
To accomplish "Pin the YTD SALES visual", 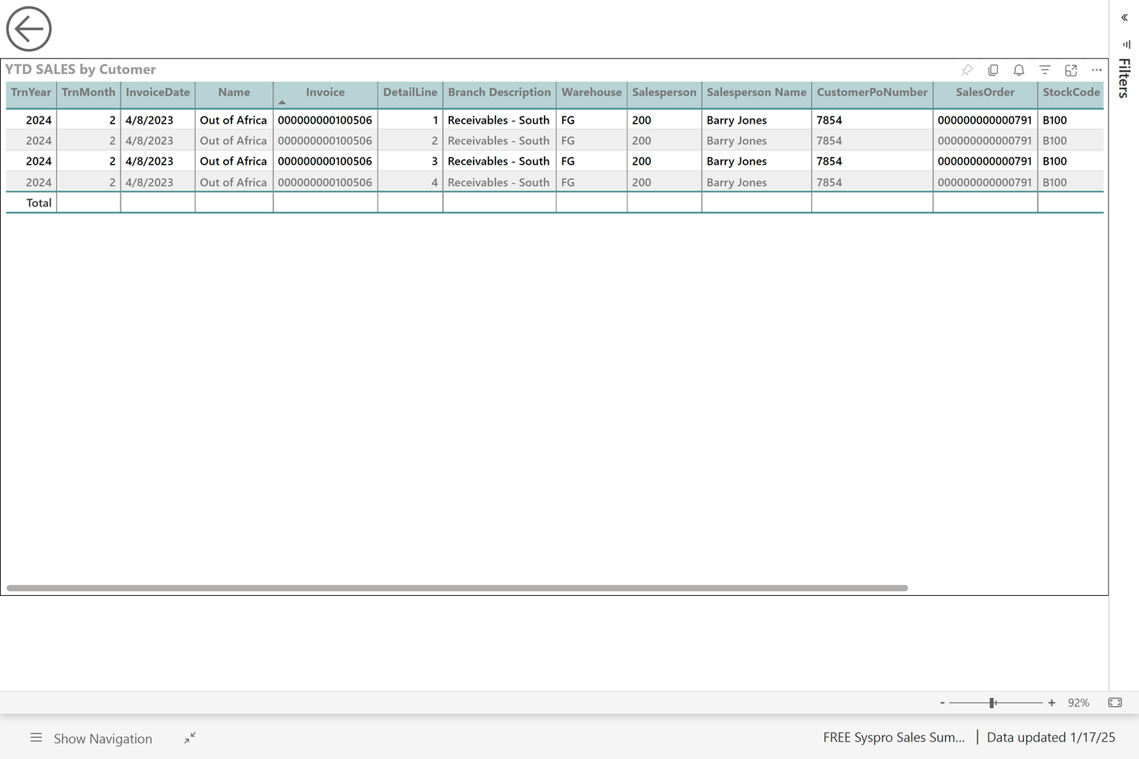I will [967, 69].
